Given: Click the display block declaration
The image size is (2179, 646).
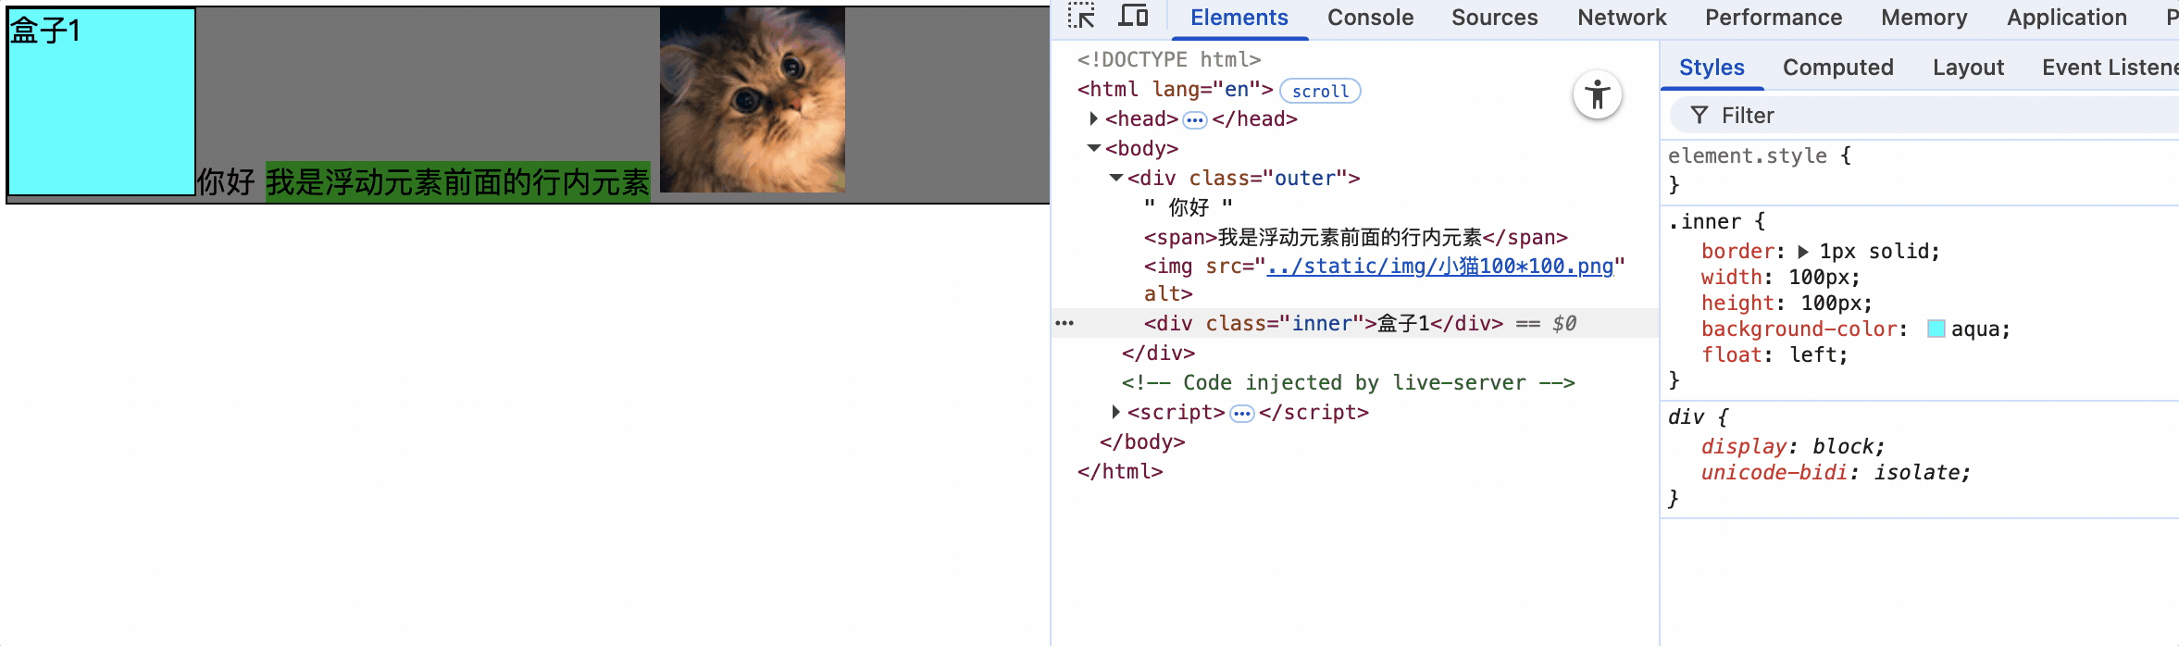Looking at the screenshot, I should (1792, 446).
